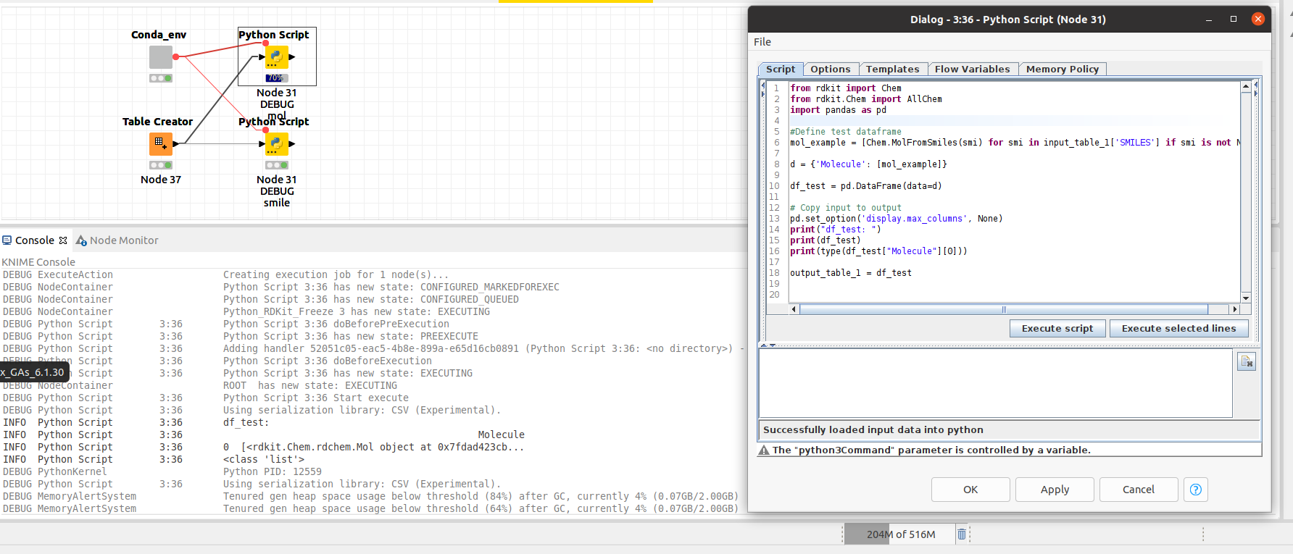Viewport: 1293px width, 554px height.
Task: Run garbage collector via trash can icon
Action: 962,534
